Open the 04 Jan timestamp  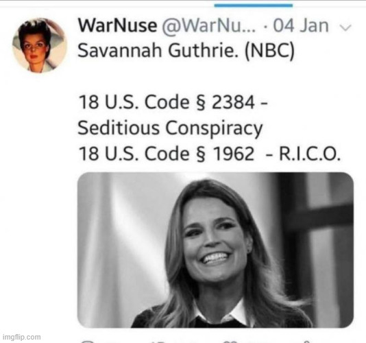(301, 25)
